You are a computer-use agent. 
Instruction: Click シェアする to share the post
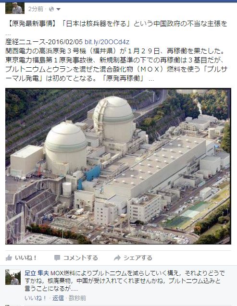click(137, 258)
